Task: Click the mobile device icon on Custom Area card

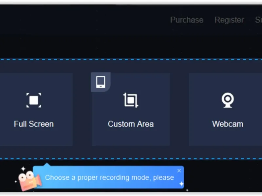Action: coord(101,82)
